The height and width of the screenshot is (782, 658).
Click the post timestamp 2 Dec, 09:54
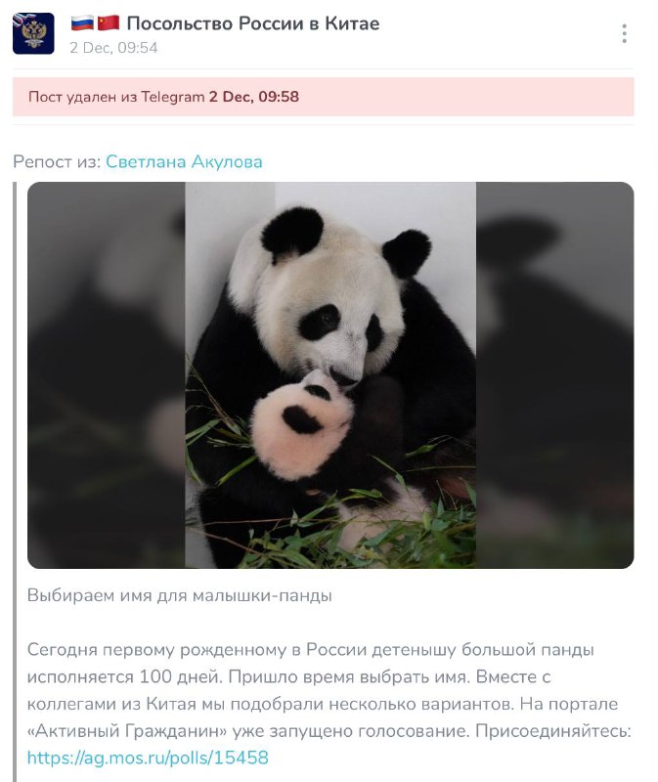click(x=113, y=48)
